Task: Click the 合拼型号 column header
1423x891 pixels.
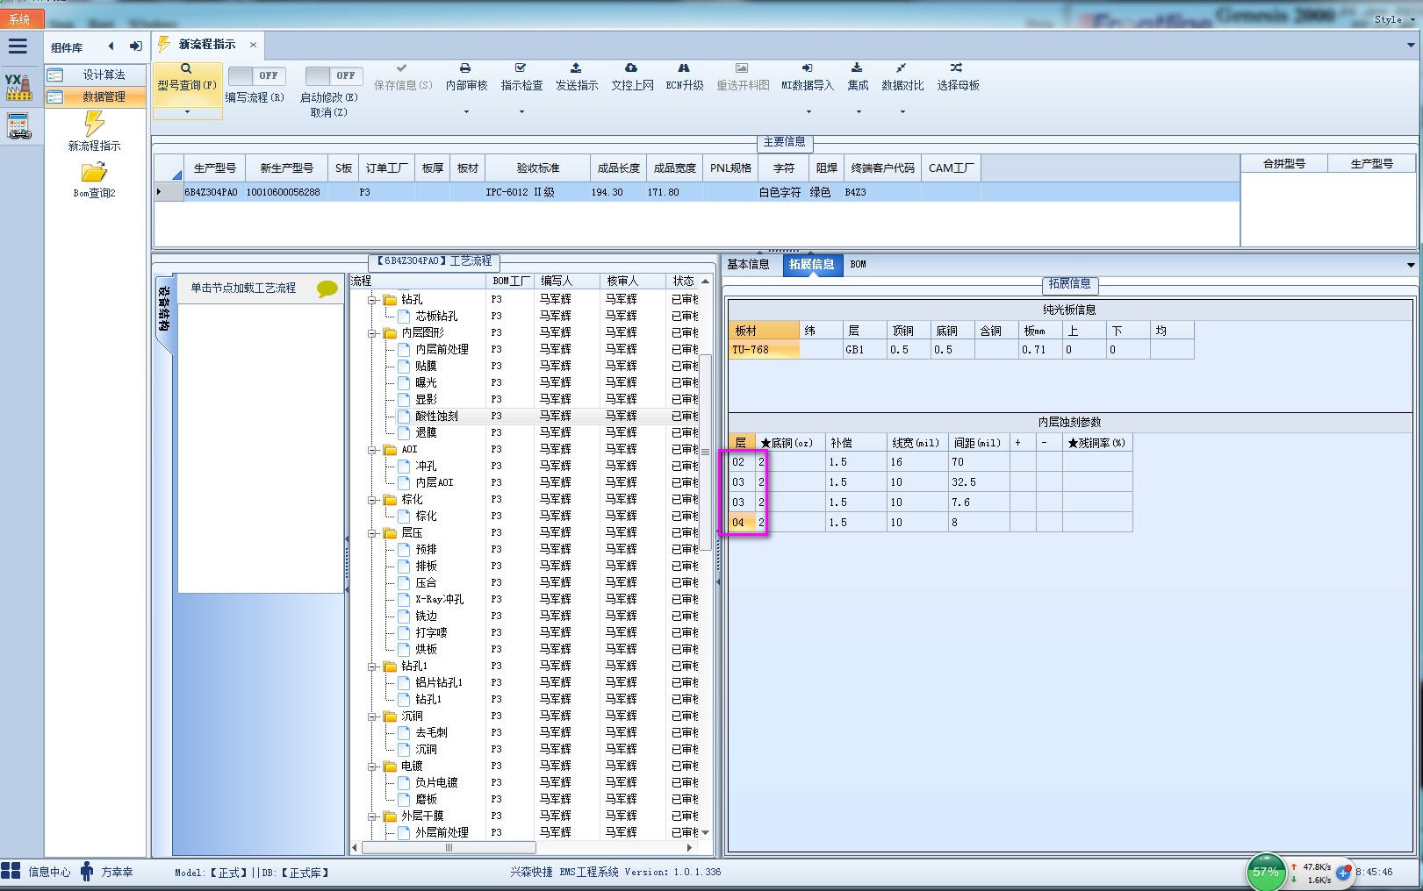Action: tap(1284, 164)
